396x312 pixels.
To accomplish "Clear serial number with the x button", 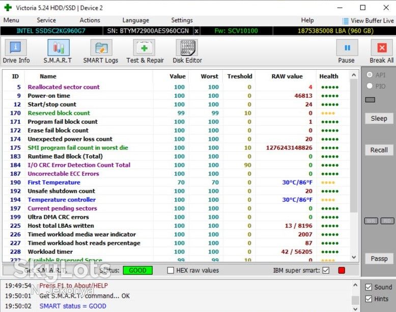I will [196, 31].
